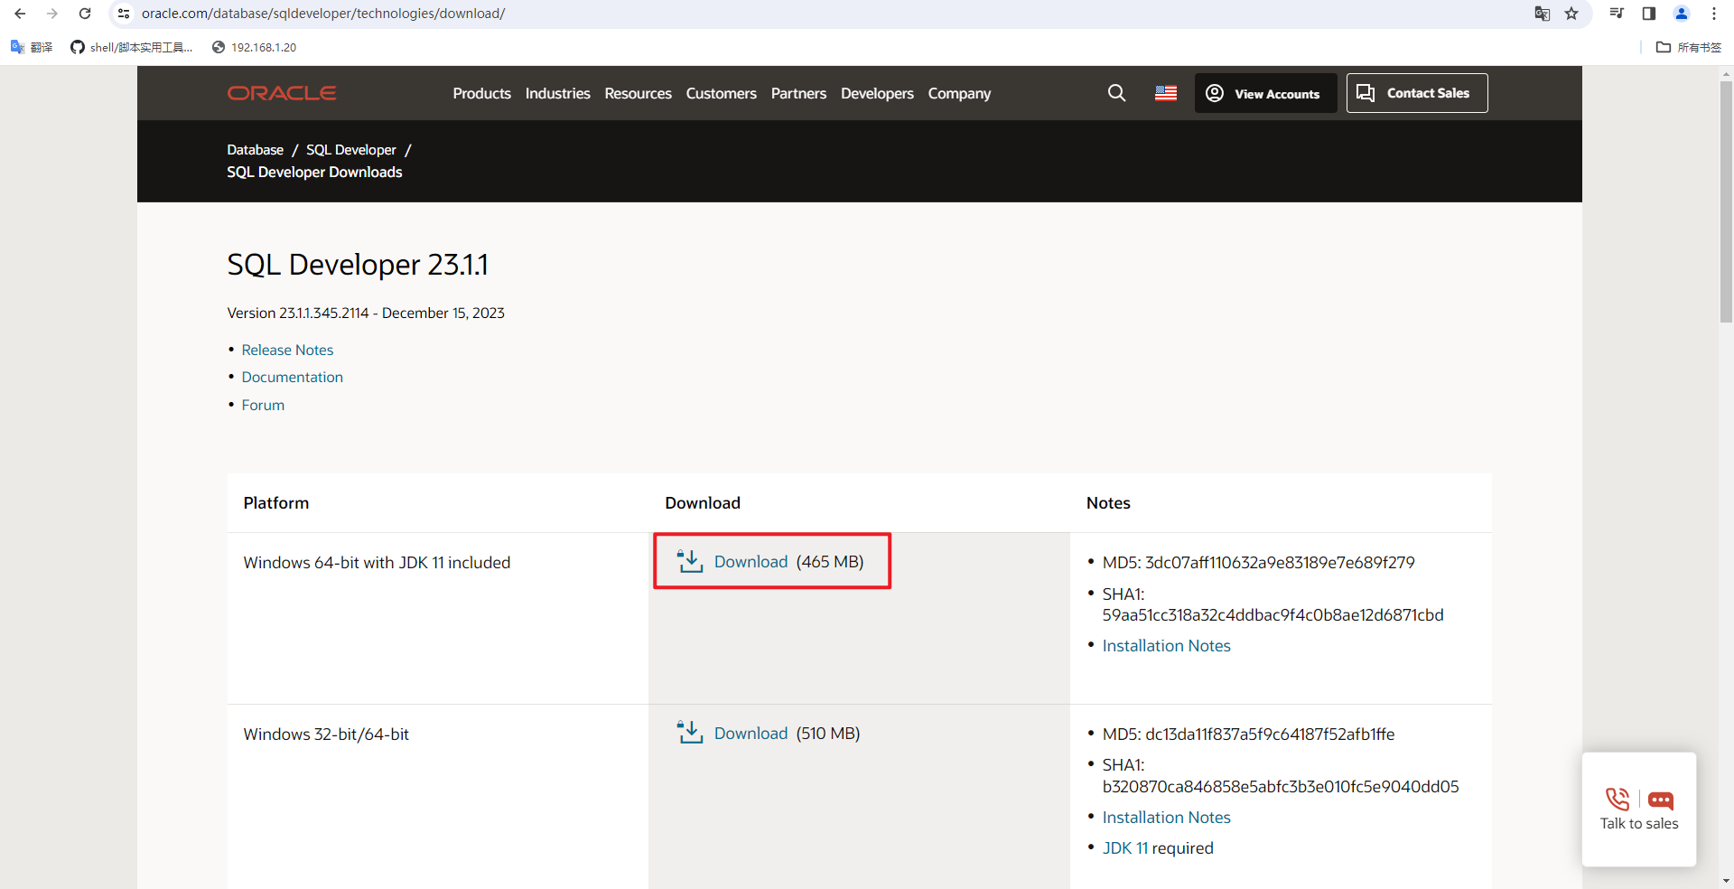Open the Developers navigation menu
Image resolution: width=1734 pixels, height=889 pixels.
click(x=876, y=94)
